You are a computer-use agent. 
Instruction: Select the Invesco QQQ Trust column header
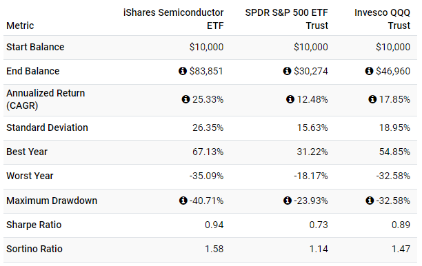click(382, 19)
